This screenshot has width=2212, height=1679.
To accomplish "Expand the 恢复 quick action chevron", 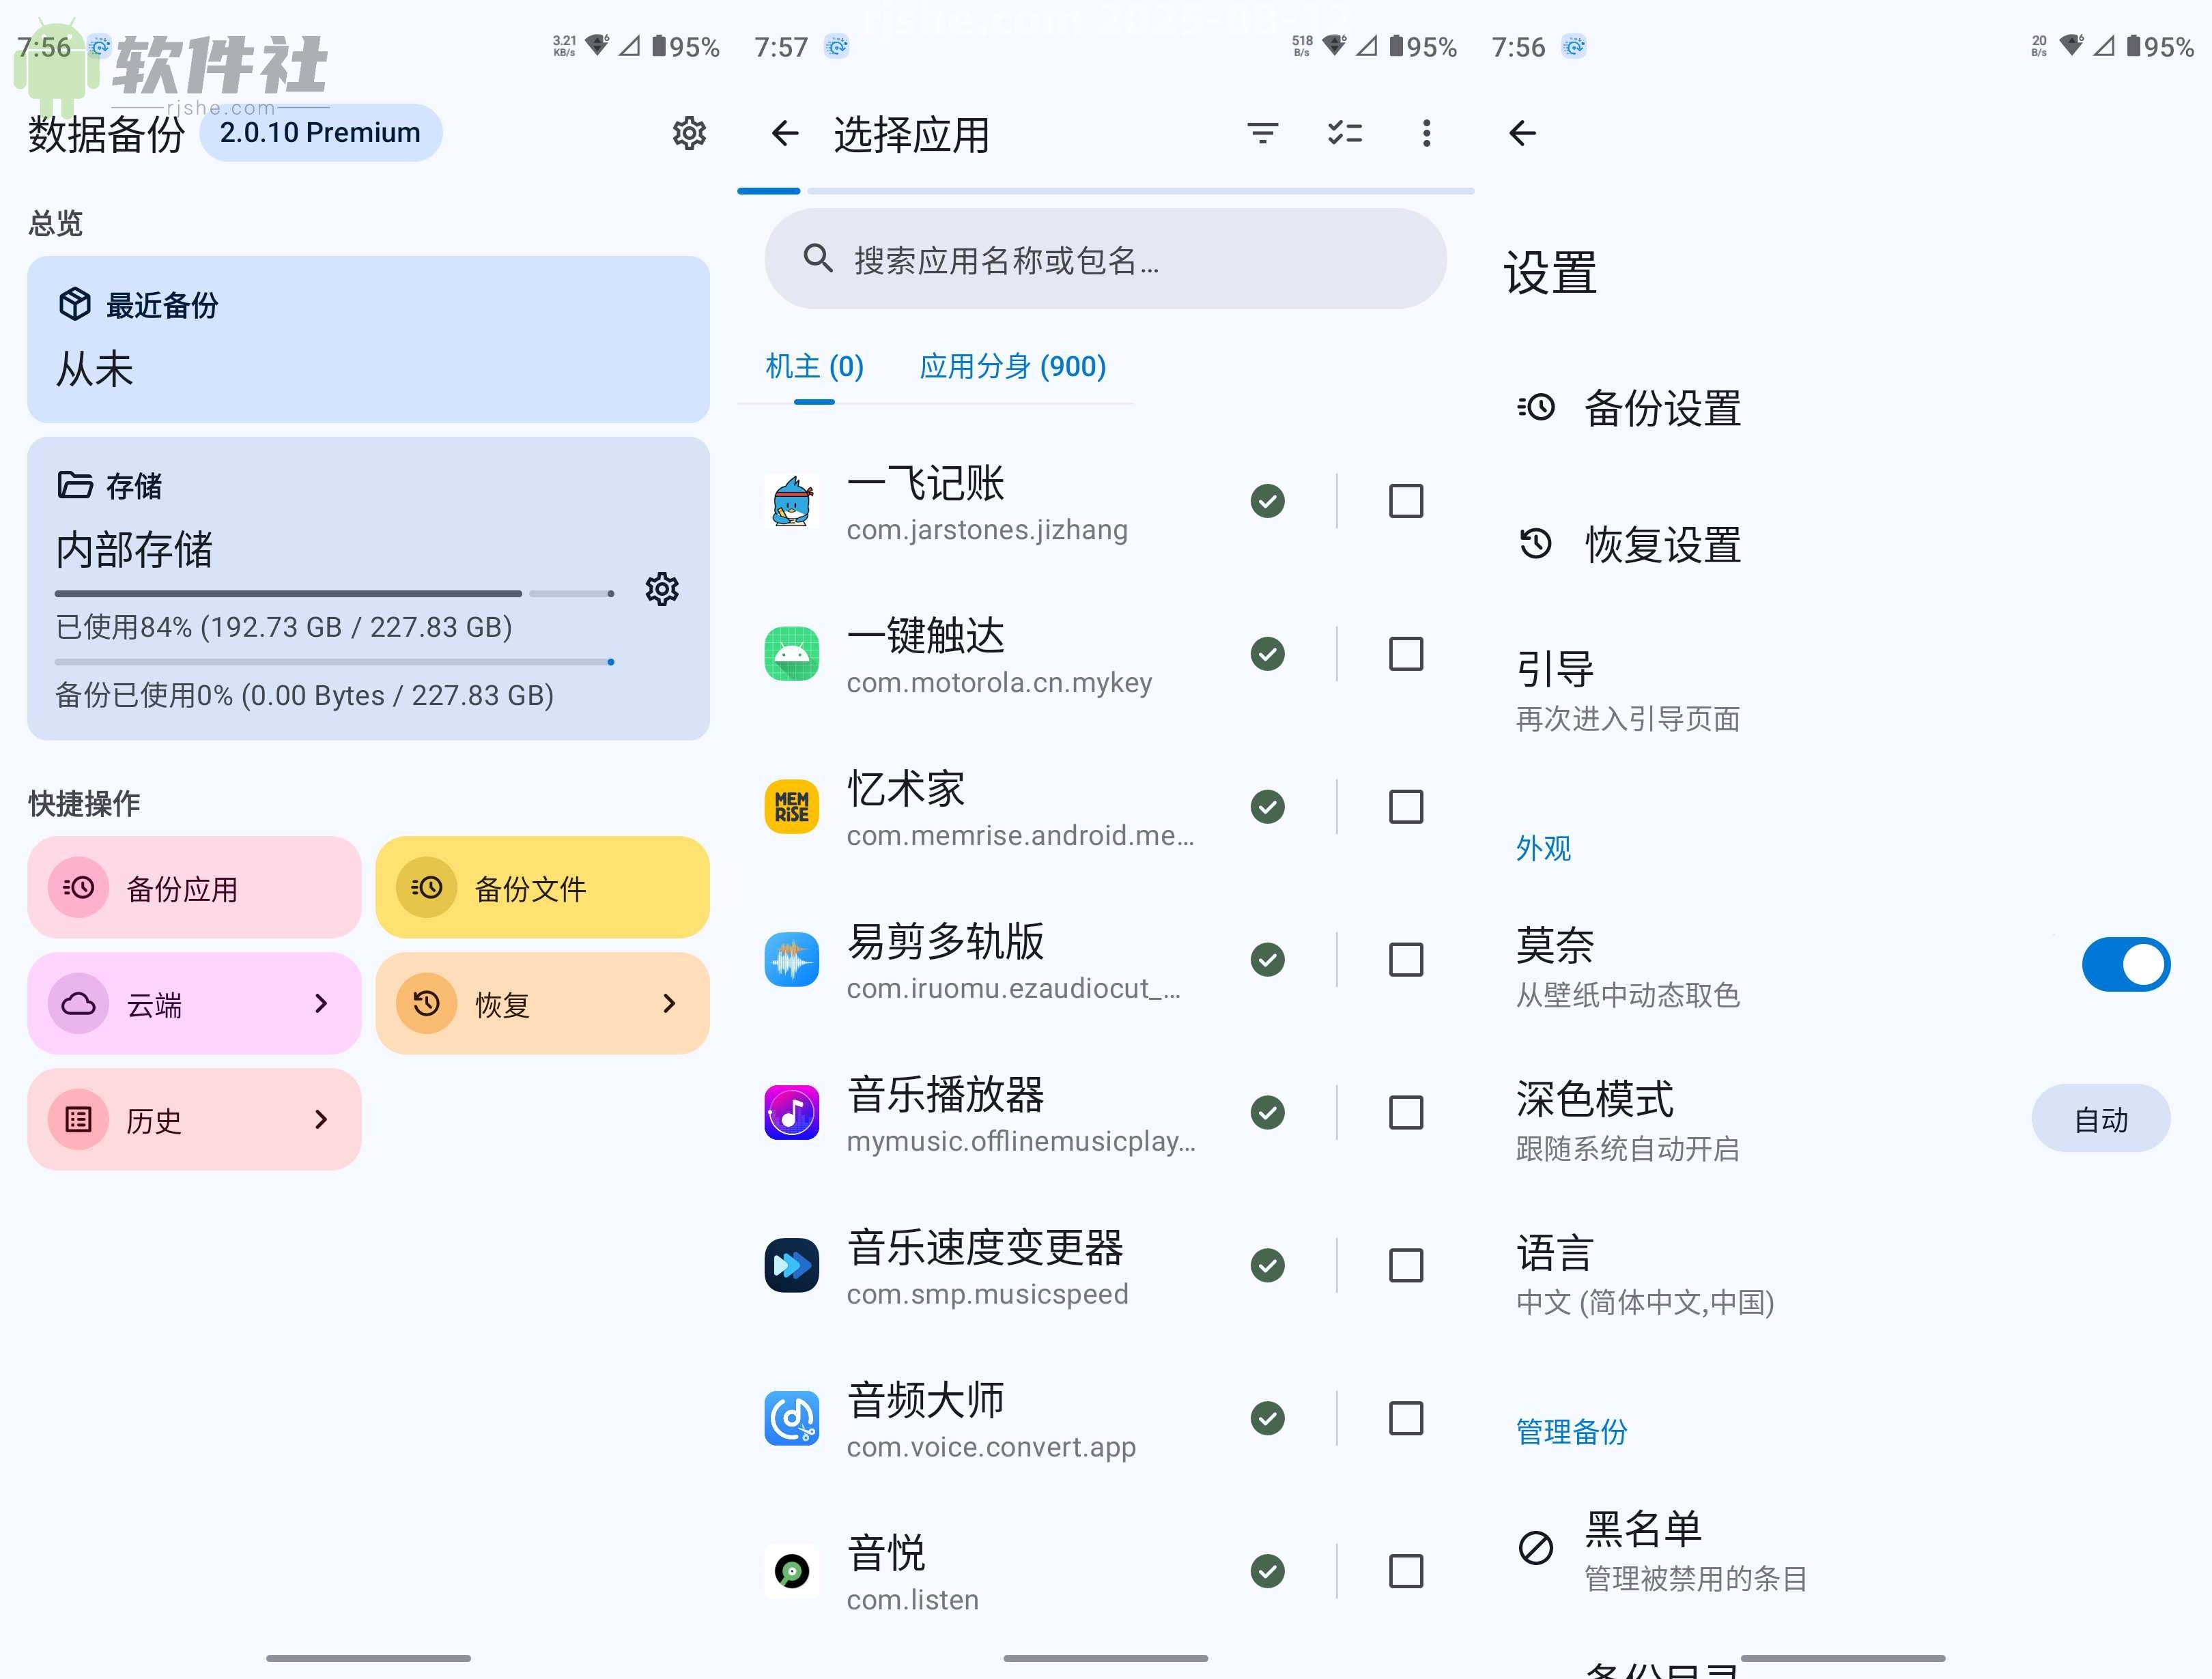I will [669, 1004].
